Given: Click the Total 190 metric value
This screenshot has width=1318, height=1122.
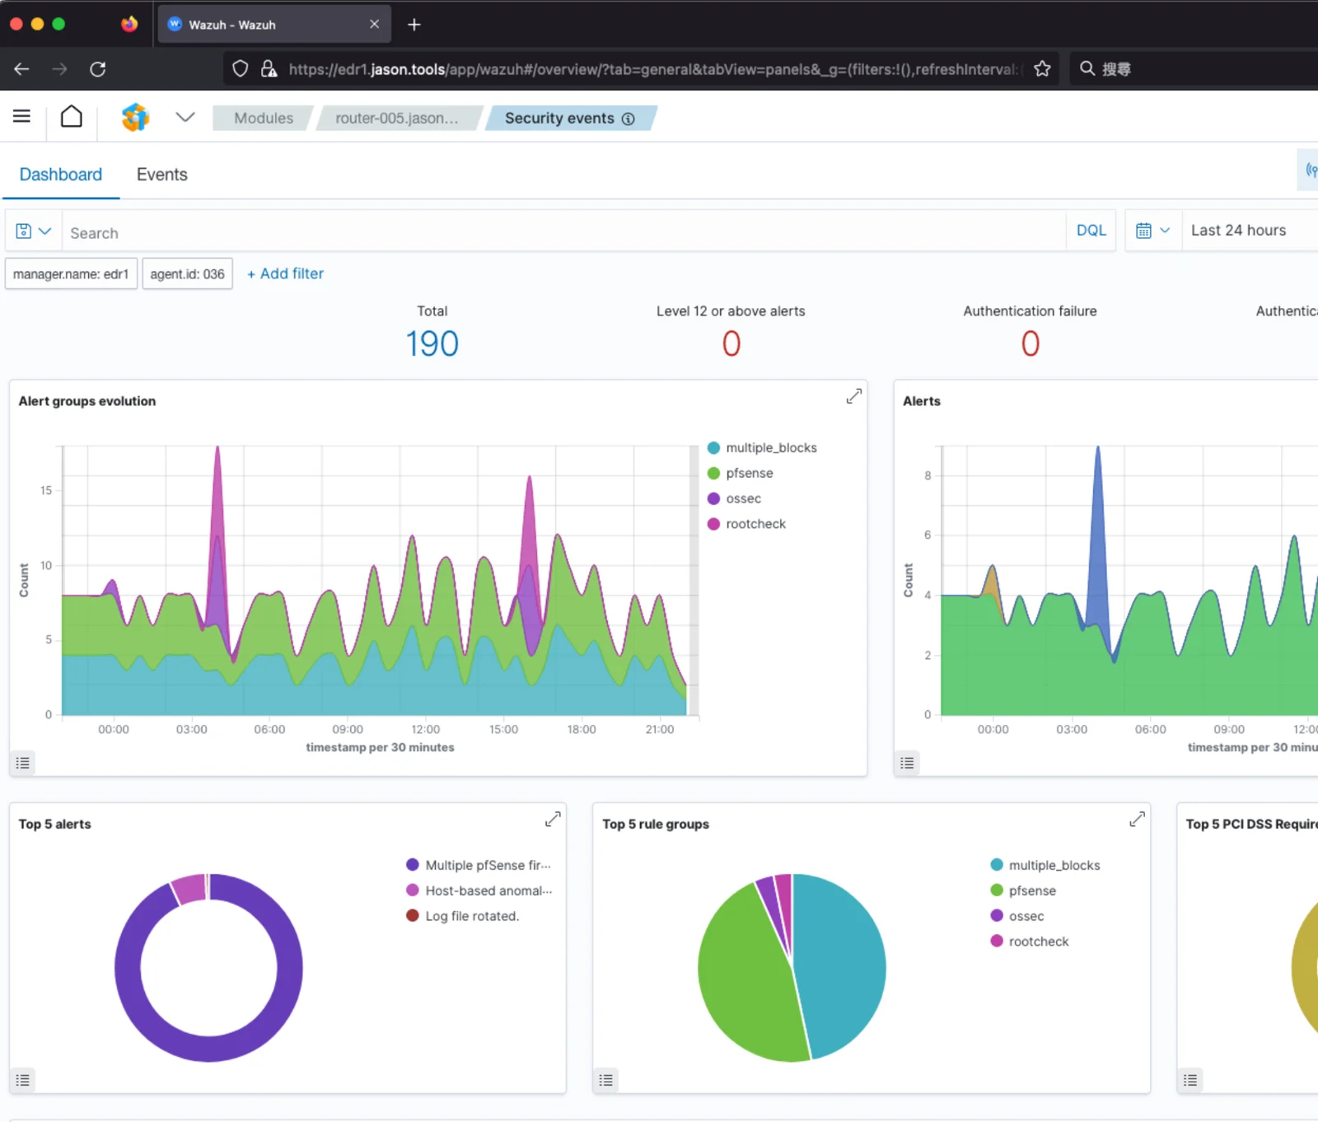Looking at the screenshot, I should tap(432, 344).
